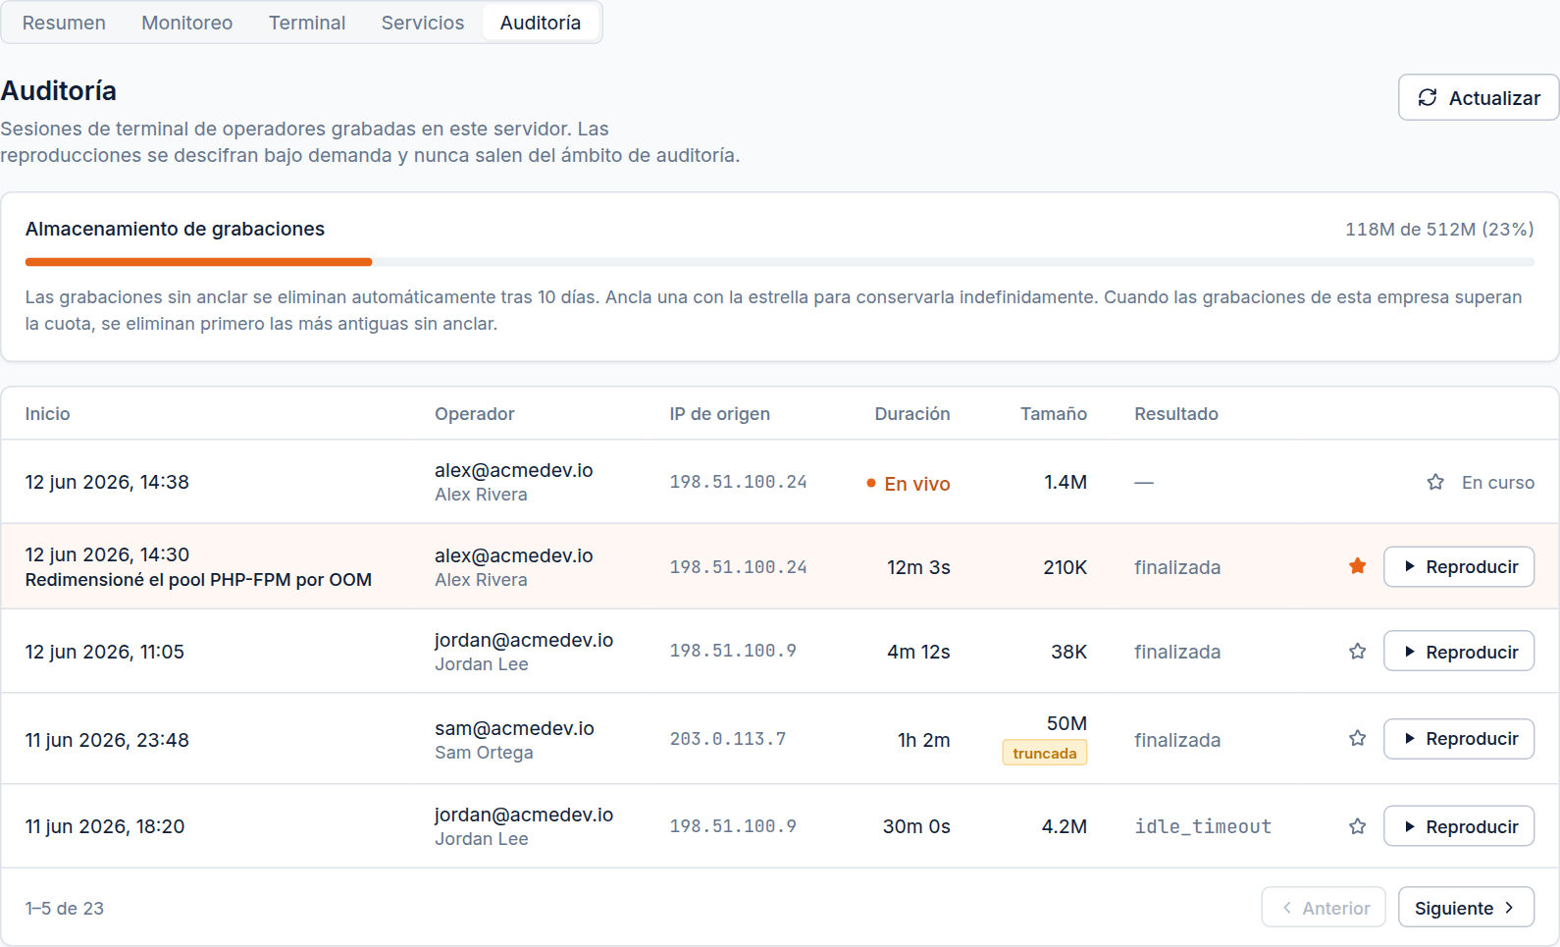This screenshot has height=947, width=1560.
Task: Click the storage quota progress bar
Action: [x=780, y=262]
